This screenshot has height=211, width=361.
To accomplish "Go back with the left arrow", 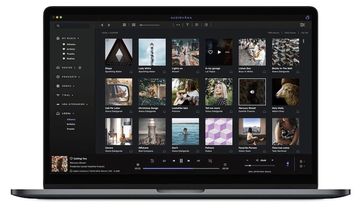I will click(x=102, y=25).
